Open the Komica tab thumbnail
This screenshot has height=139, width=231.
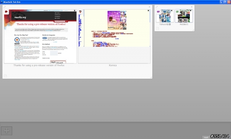pyautogui.click(x=114, y=37)
